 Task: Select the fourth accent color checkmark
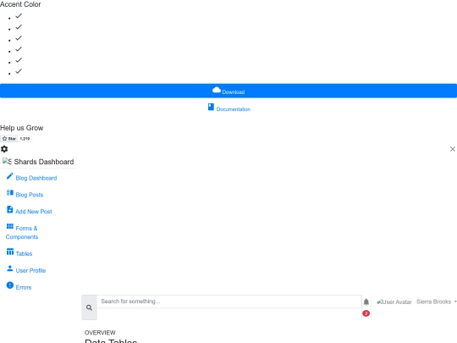click(x=19, y=49)
